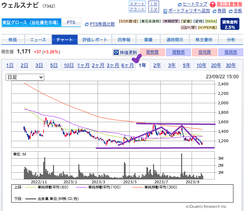Open the スマートアラート smart alert icon
The height and width of the screenshot is (211, 245).
point(137,7)
